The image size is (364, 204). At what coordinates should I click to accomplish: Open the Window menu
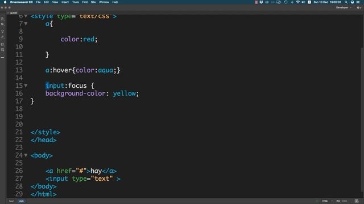(x=104, y=2)
